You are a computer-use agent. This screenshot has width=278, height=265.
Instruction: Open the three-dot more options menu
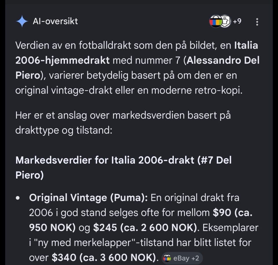(x=257, y=22)
